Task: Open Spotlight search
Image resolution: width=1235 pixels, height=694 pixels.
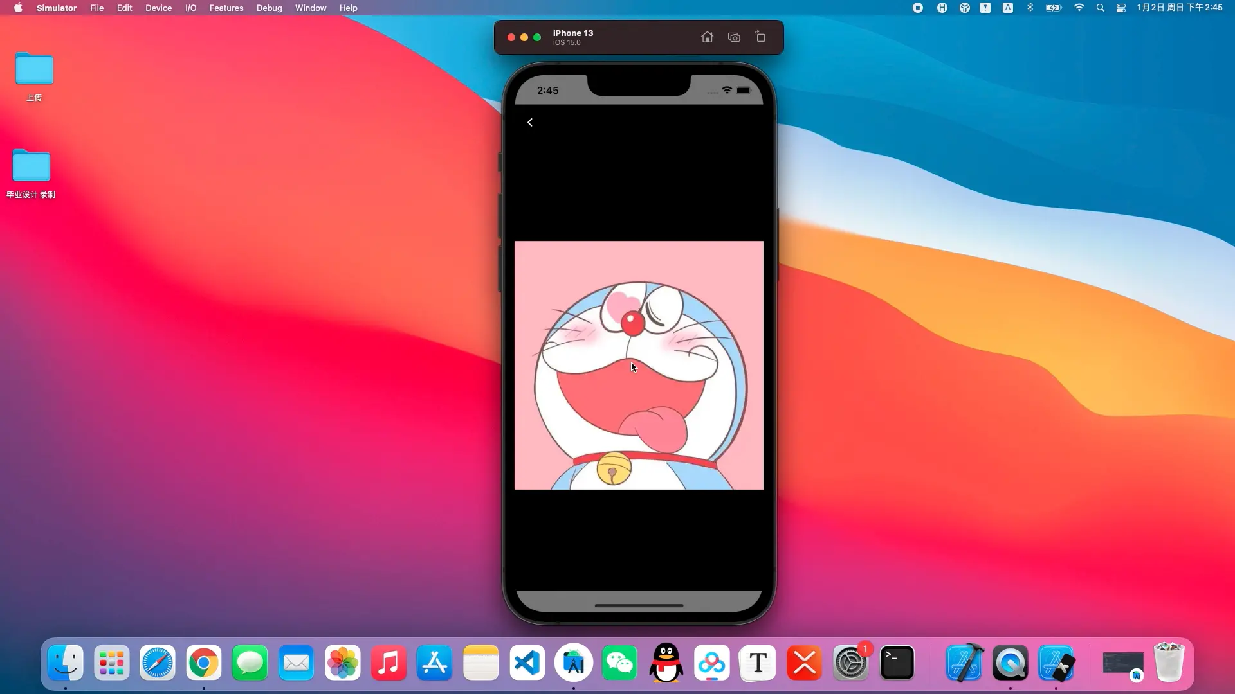Action: pos(1101,8)
